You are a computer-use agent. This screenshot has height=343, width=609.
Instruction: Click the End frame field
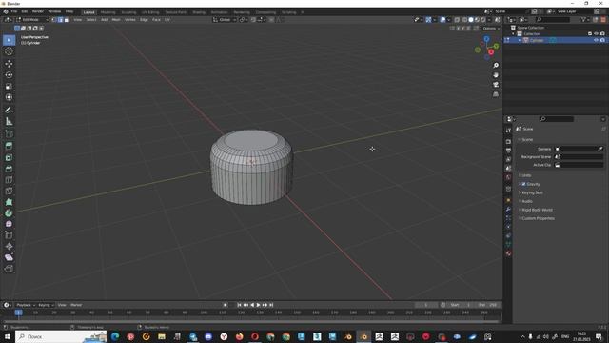point(487,305)
